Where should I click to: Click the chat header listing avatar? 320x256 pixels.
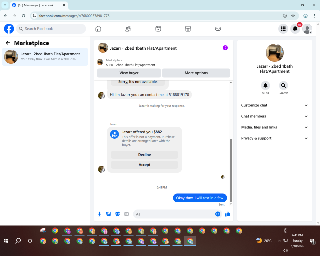tap(103, 48)
